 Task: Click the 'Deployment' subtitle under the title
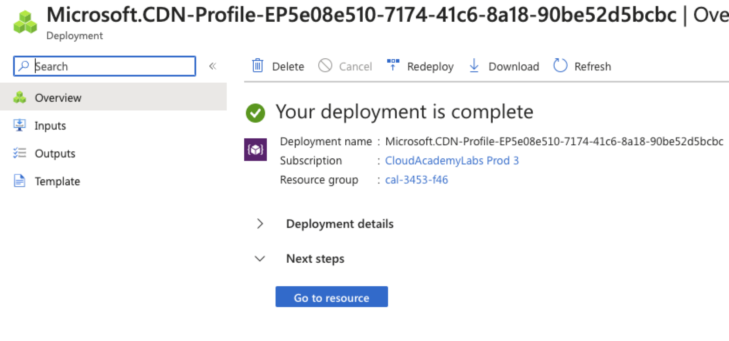click(75, 36)
